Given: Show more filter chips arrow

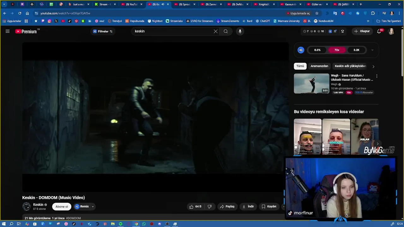Looking at the screenshot, I should point(373,67).
